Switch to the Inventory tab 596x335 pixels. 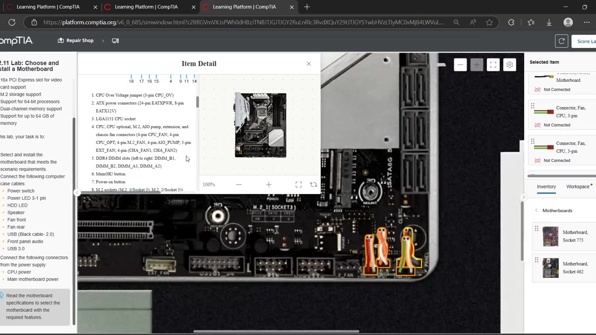pos(546,187)
